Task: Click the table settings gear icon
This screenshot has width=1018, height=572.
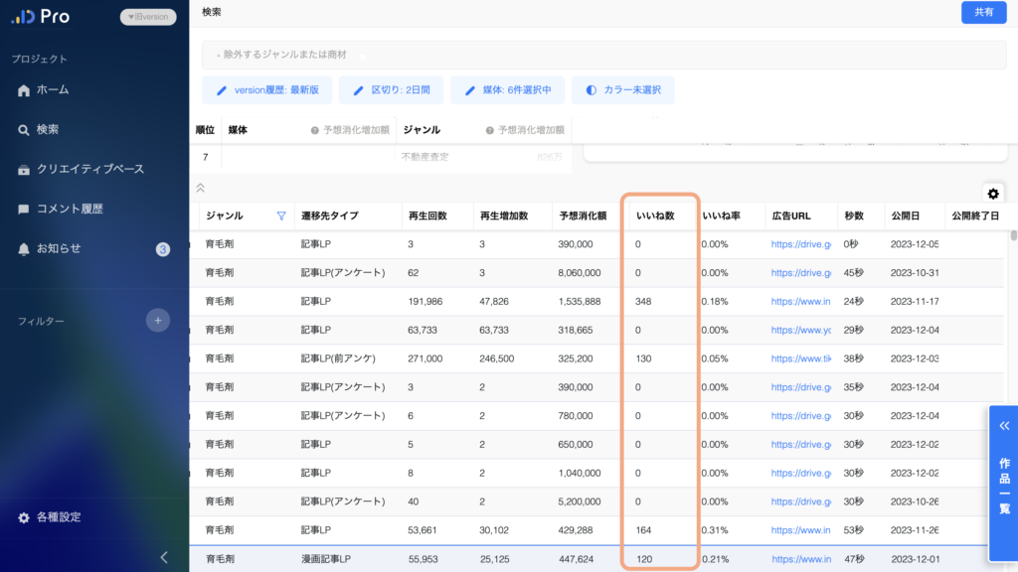Action: click(x=992, y=194)
